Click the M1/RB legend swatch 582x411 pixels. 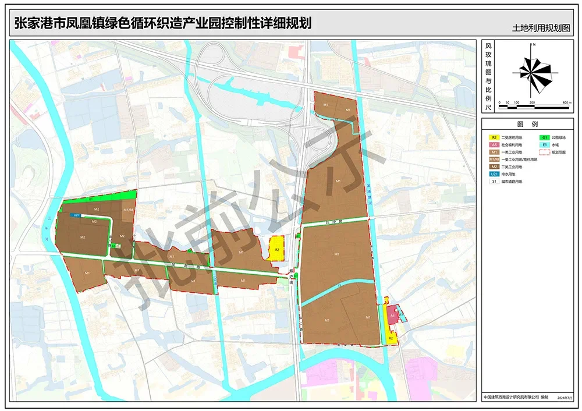point(494,160)
